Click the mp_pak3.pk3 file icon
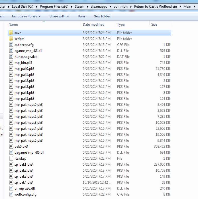 11,86
